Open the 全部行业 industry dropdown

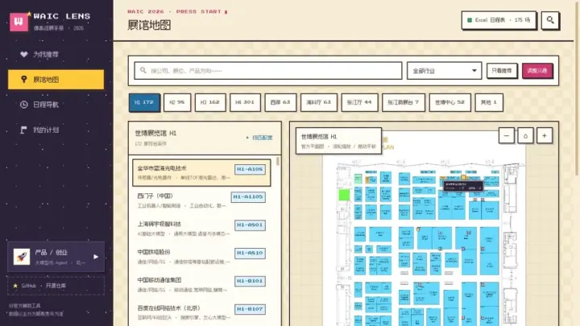click(444, 71)
